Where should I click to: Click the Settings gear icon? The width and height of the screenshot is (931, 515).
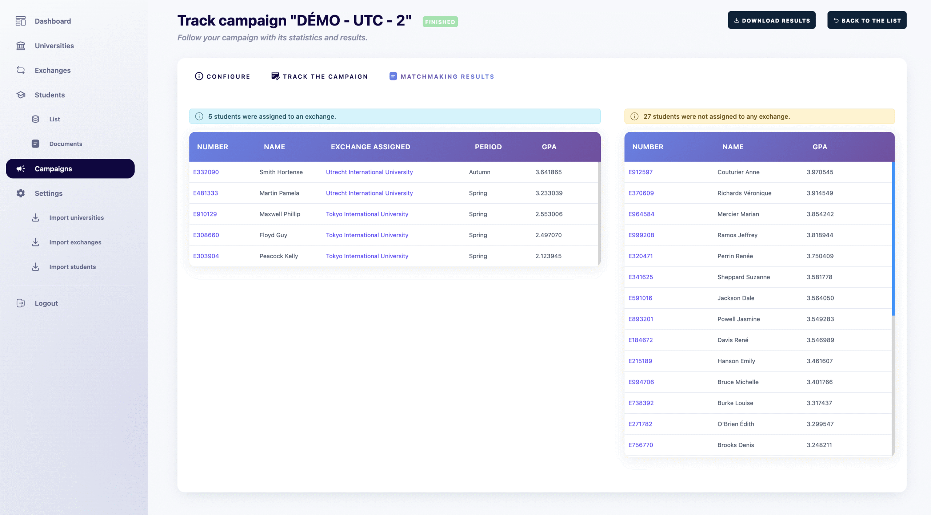click(x=21, y=193)
